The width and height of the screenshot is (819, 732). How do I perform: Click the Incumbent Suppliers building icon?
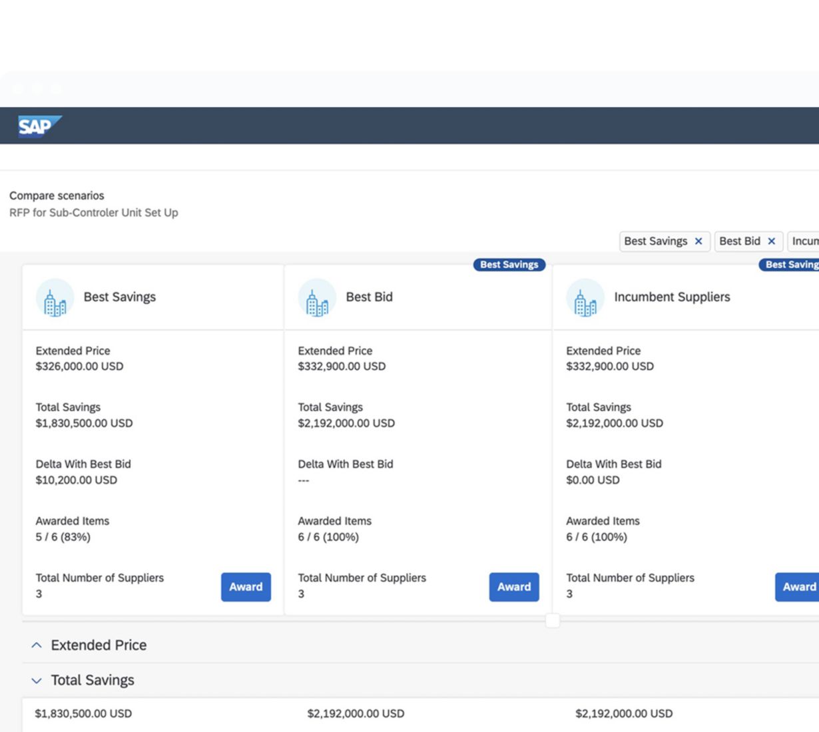585,297
